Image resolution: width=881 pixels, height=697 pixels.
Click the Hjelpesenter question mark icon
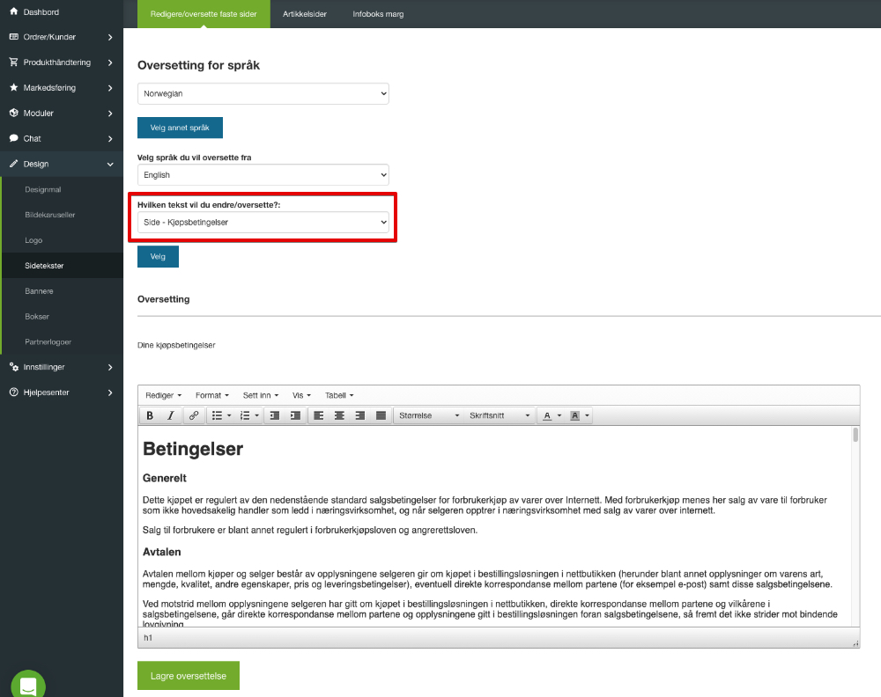pyautogui.click(x=13, y=393)
